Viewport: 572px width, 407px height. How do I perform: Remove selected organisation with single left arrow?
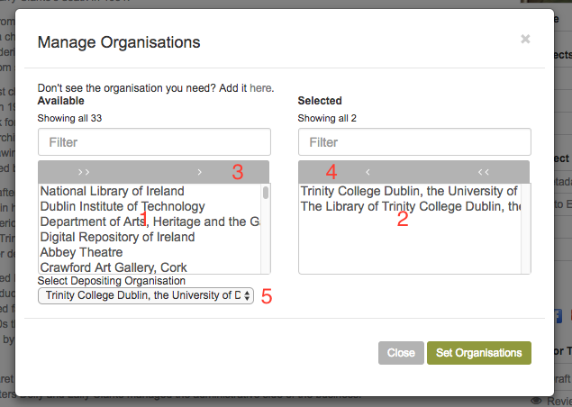[x=368, y=172]
